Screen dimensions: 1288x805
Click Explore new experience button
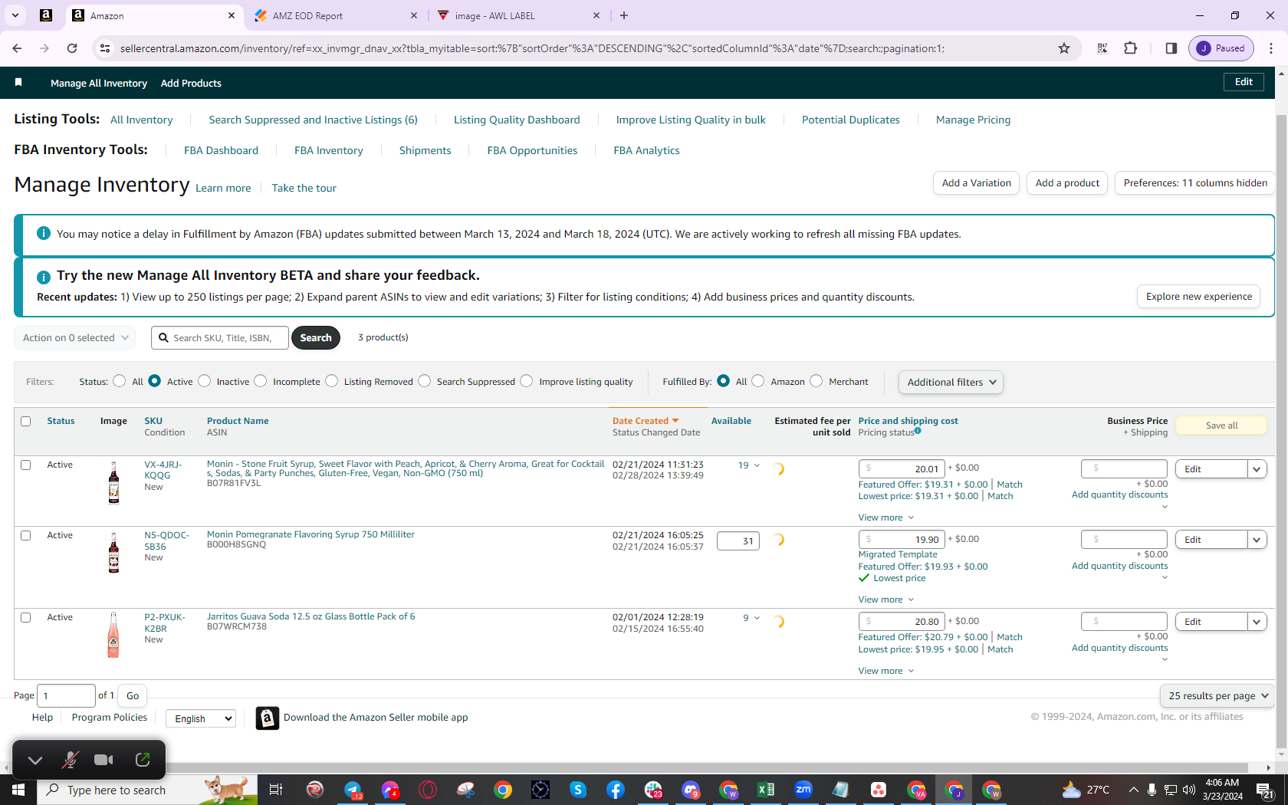coord(1198,297)
